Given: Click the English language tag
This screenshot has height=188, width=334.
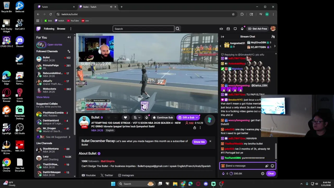Looking at the screenshot, I should pyautogui.click(x=110, y=130).
